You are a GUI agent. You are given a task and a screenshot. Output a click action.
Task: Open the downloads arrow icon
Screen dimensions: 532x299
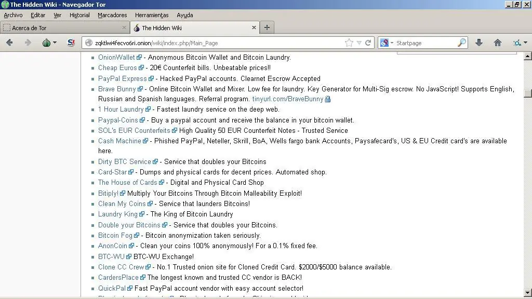(x=478, y=43)
